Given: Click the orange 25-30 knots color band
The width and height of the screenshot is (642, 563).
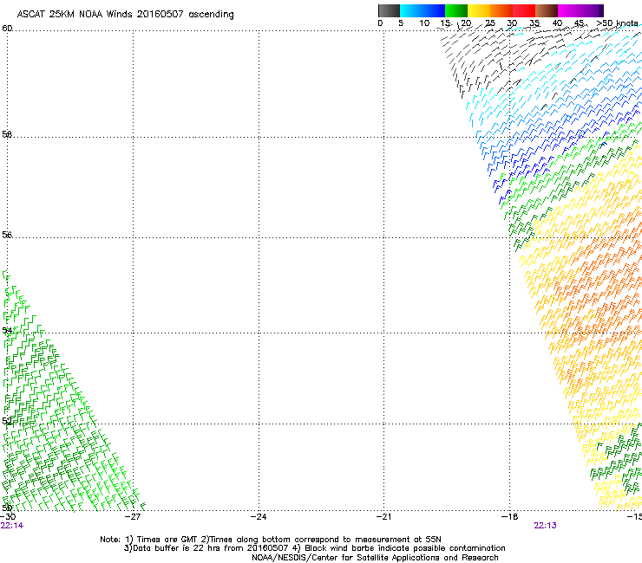Looking at the screenshot, I should pyautogui.click(x=501, y=10).
